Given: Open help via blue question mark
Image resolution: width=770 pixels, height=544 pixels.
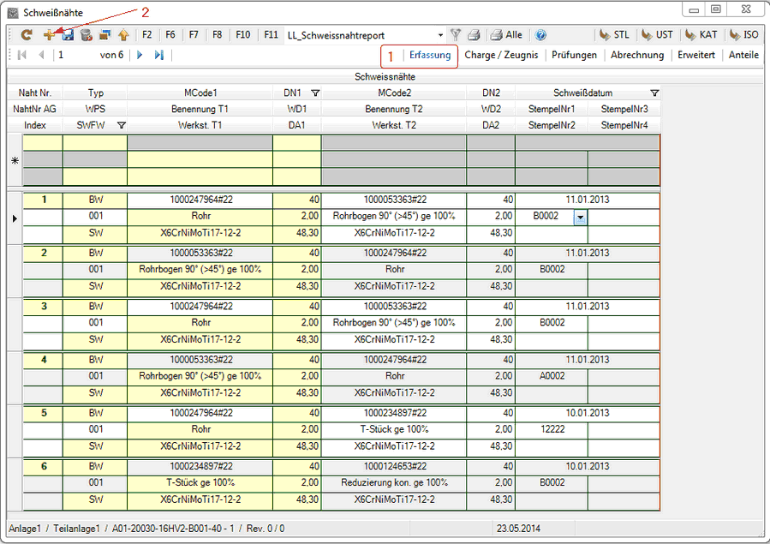Looking at the screenshot, I should [x=540, y=35].
